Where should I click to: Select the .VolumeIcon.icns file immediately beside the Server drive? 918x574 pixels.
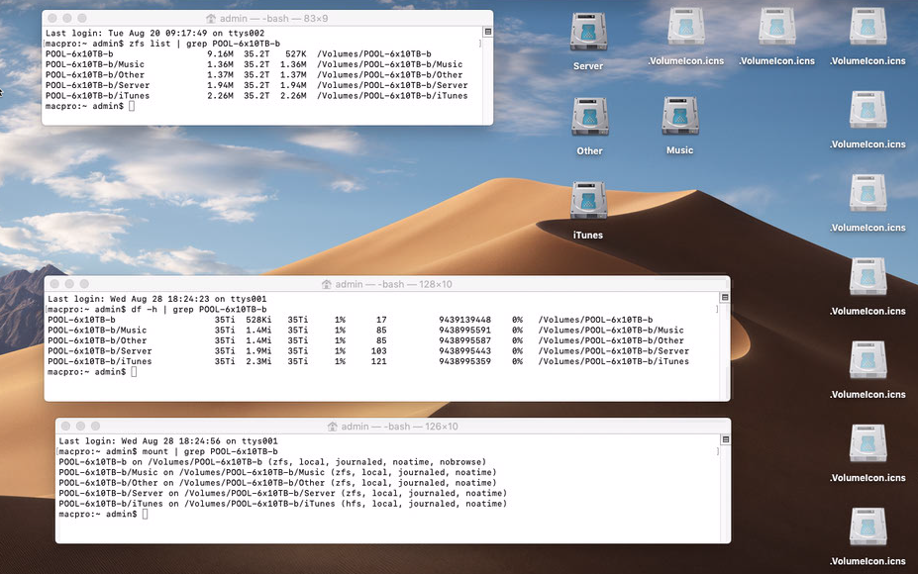coord(686,27)
